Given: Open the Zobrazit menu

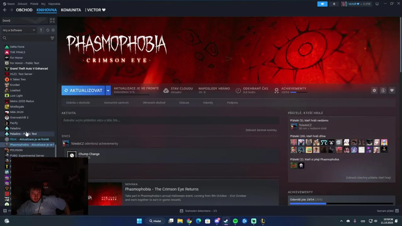Looking at the screenshot, I should pos(22,4).
